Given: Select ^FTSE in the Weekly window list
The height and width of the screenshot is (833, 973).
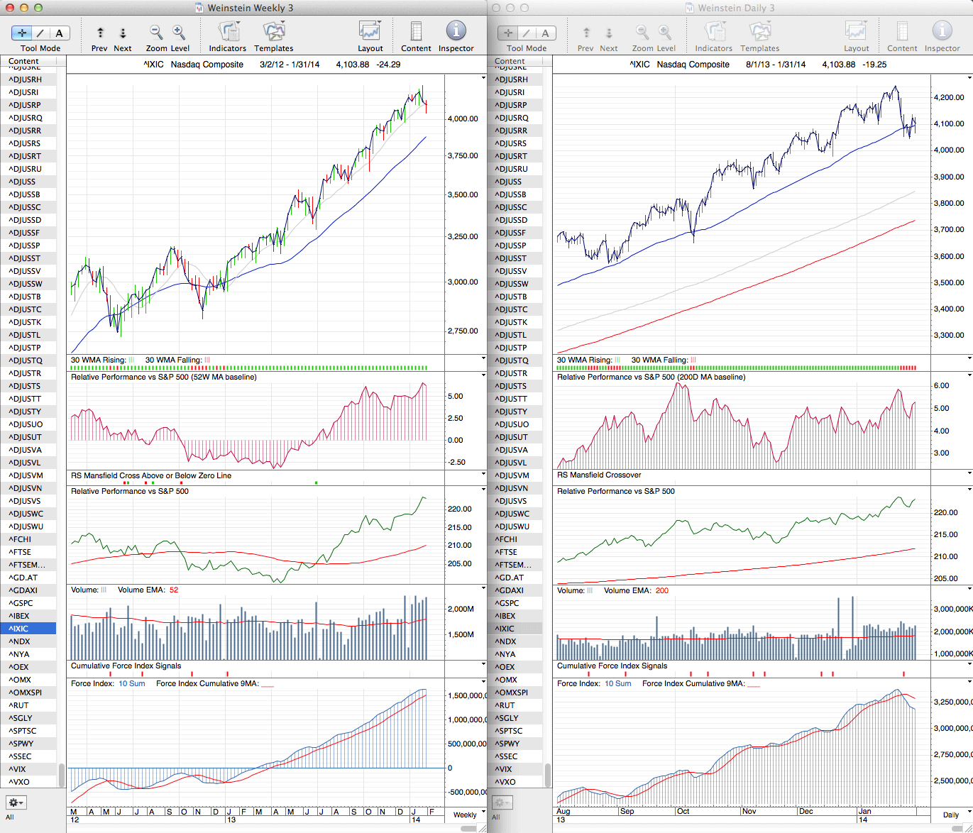Looking at the screenshot, I should click(x=28, y=552).
